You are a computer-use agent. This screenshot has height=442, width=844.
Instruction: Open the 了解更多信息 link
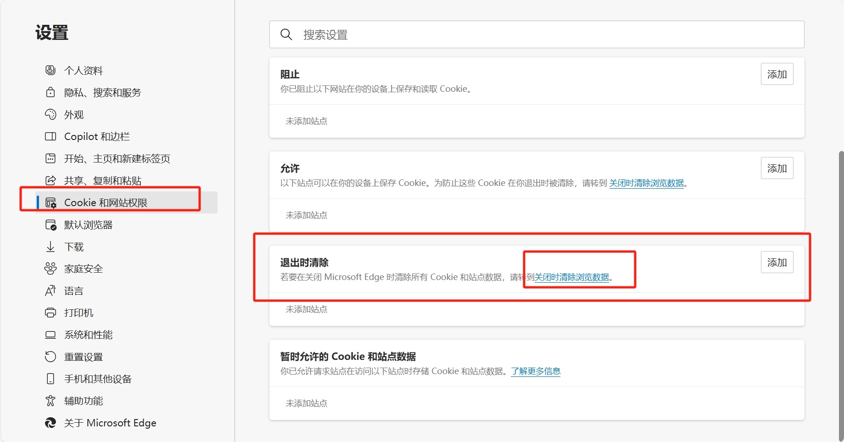click(x=536, y=371)
